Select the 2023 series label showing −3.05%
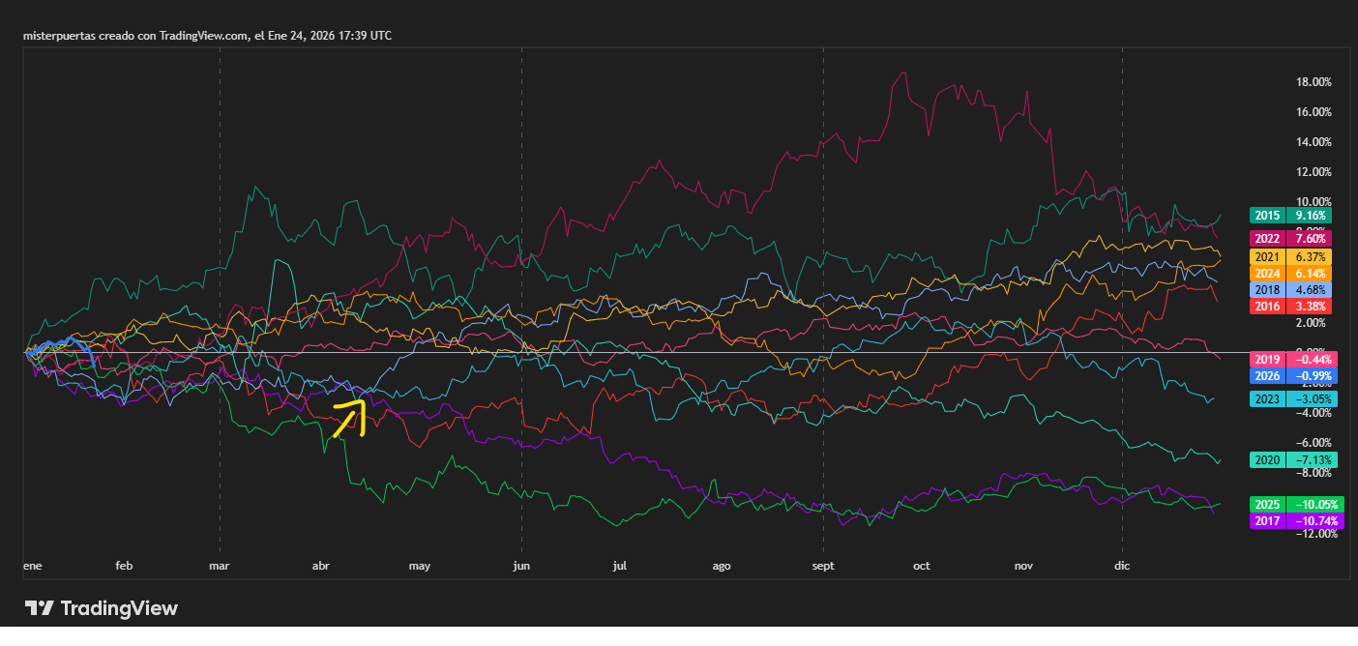 (1293, 398)
